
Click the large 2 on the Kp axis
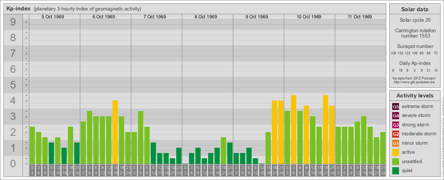13,132
